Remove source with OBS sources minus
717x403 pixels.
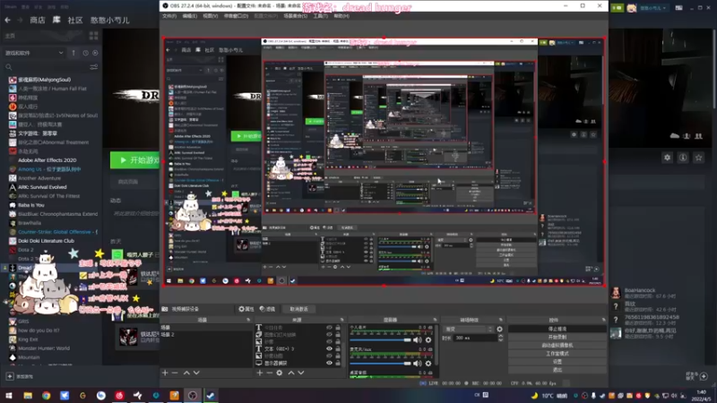tap(270, 373)
